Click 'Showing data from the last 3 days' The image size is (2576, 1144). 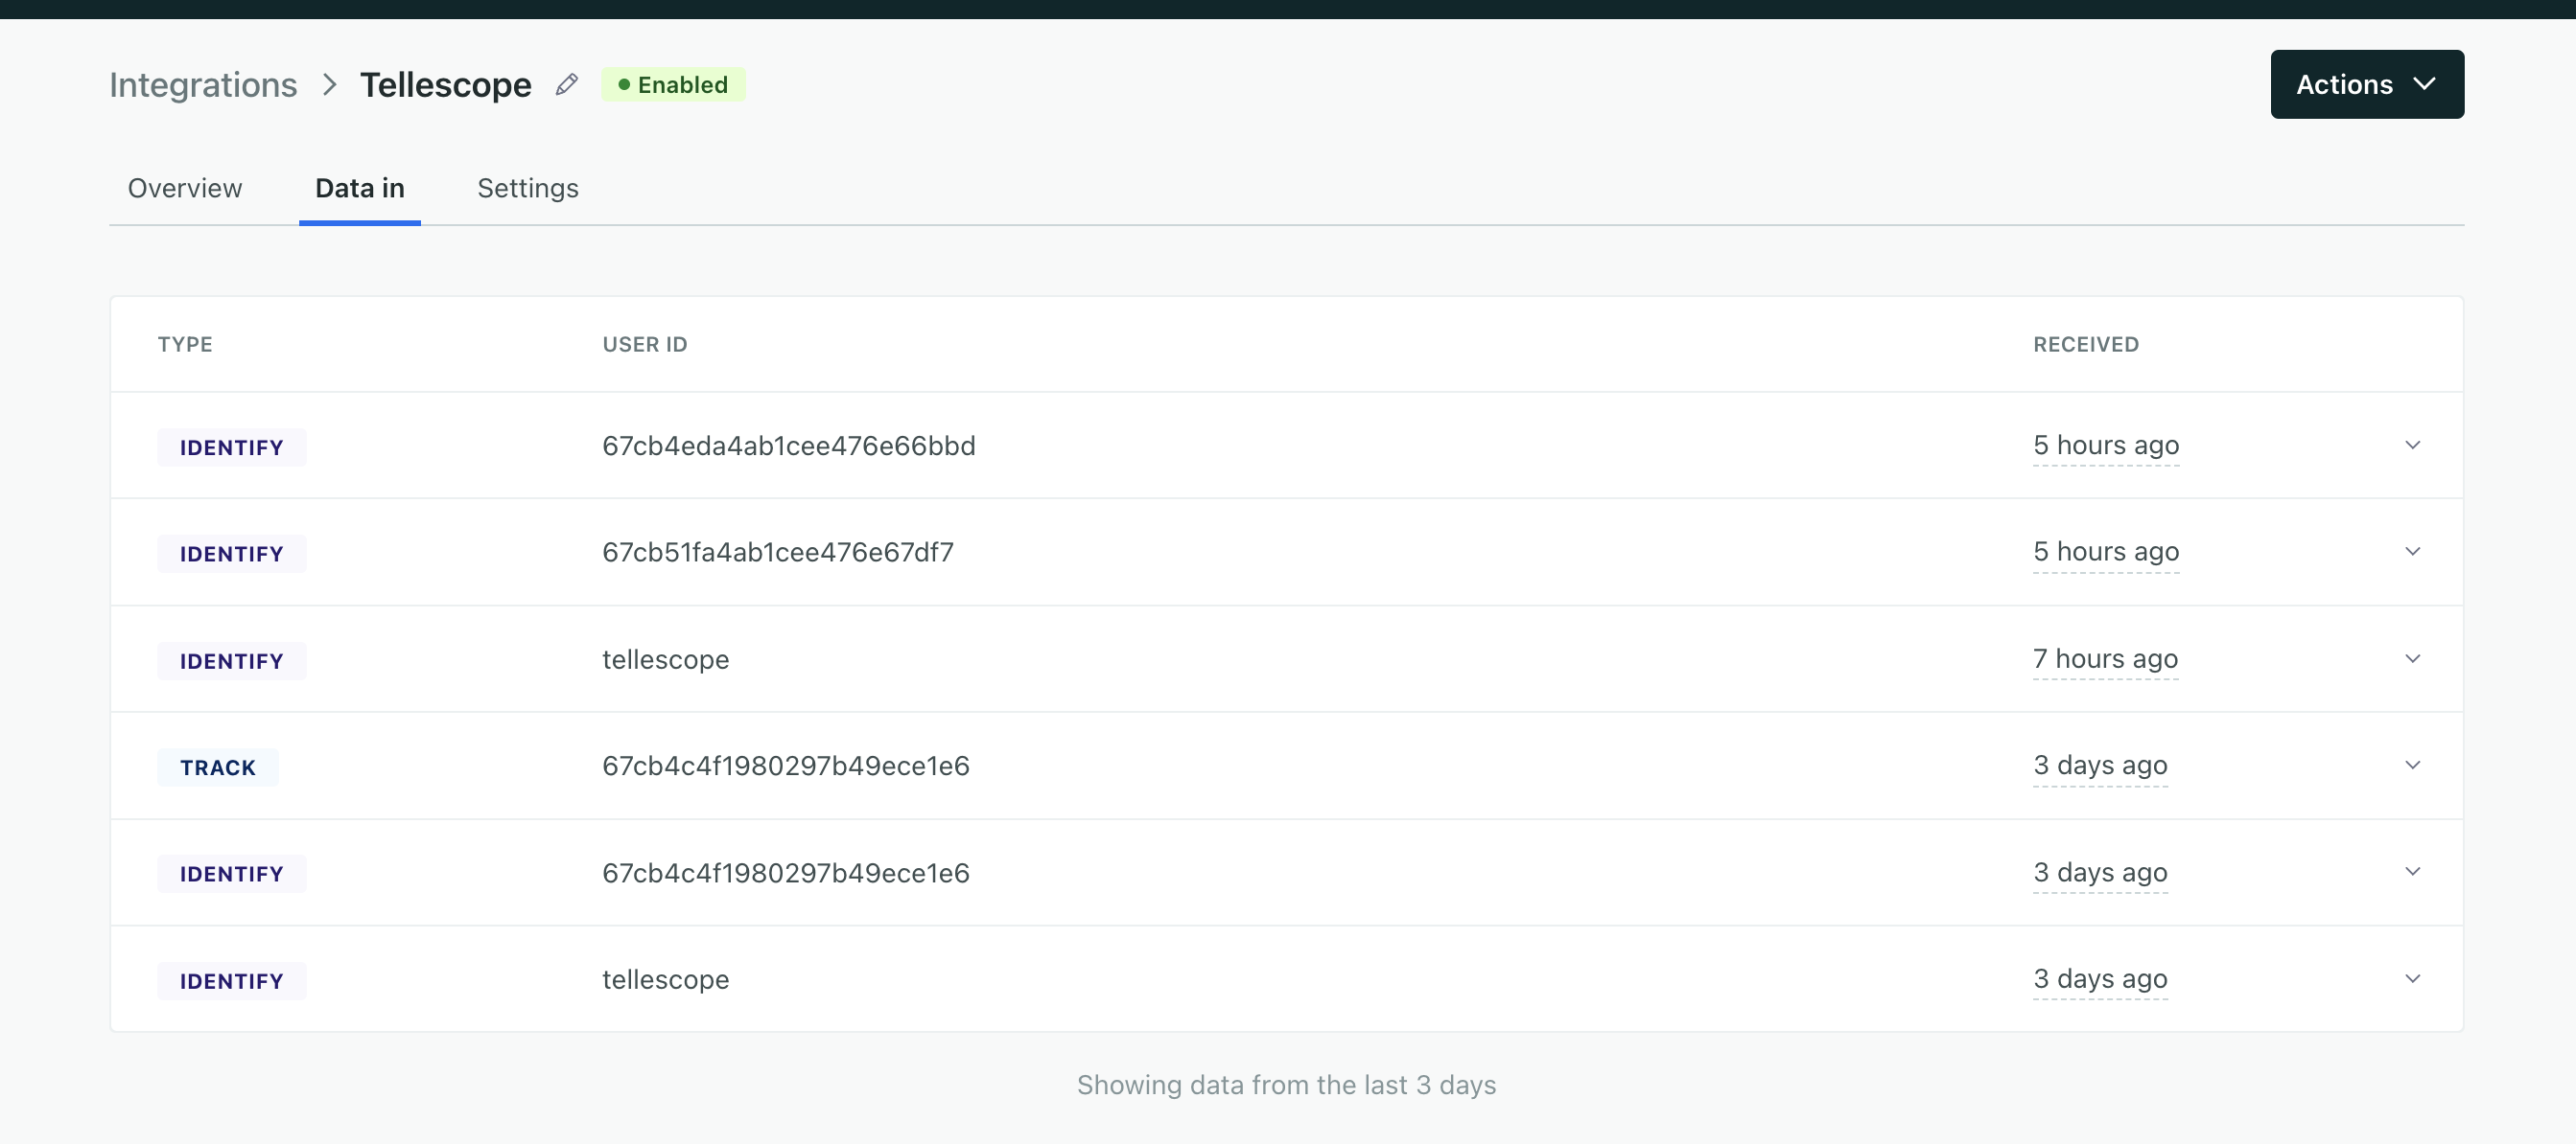click(1286, 1085)
